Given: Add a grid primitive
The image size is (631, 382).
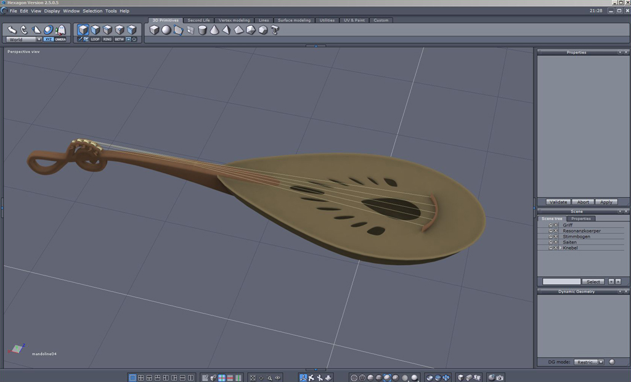Looking at the screenshot, I should (x=190, y=30).
